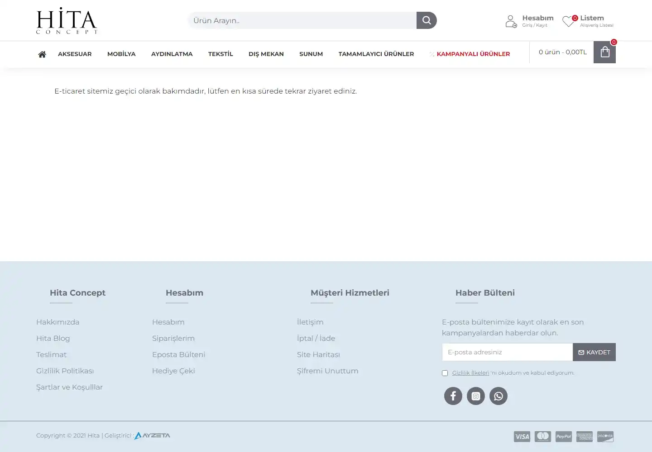Go to home via house icon
Viewport: 652px width, 452px height.
[x=42, y=54]
